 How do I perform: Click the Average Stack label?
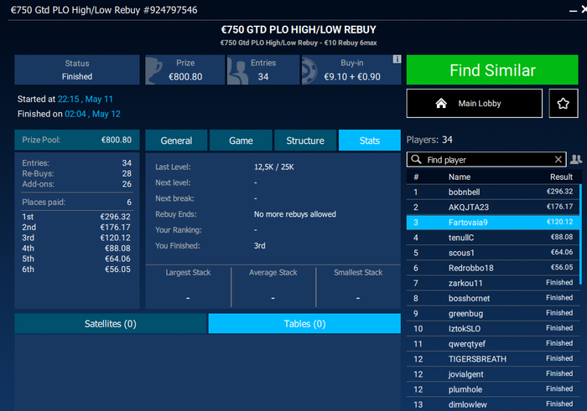(x=273, y=272)
